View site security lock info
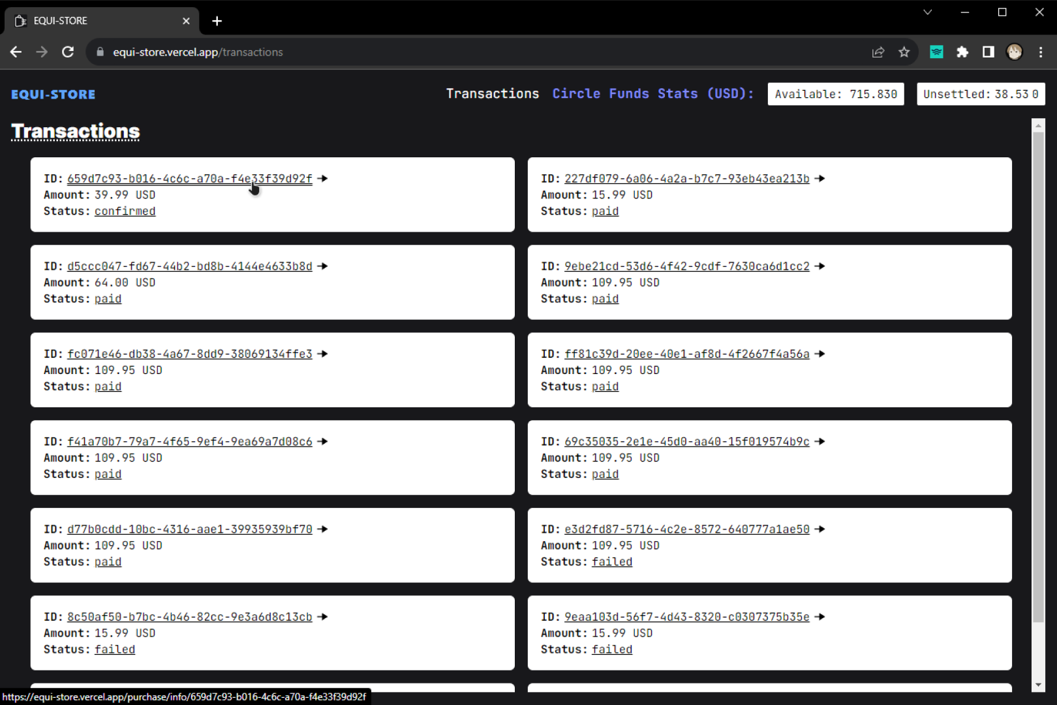 100,52
